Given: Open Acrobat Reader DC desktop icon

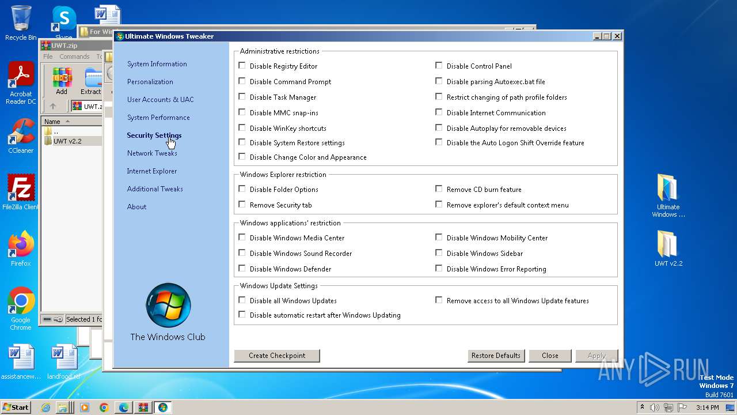Looking at the screenshot, I should click(x=21, y=84).
